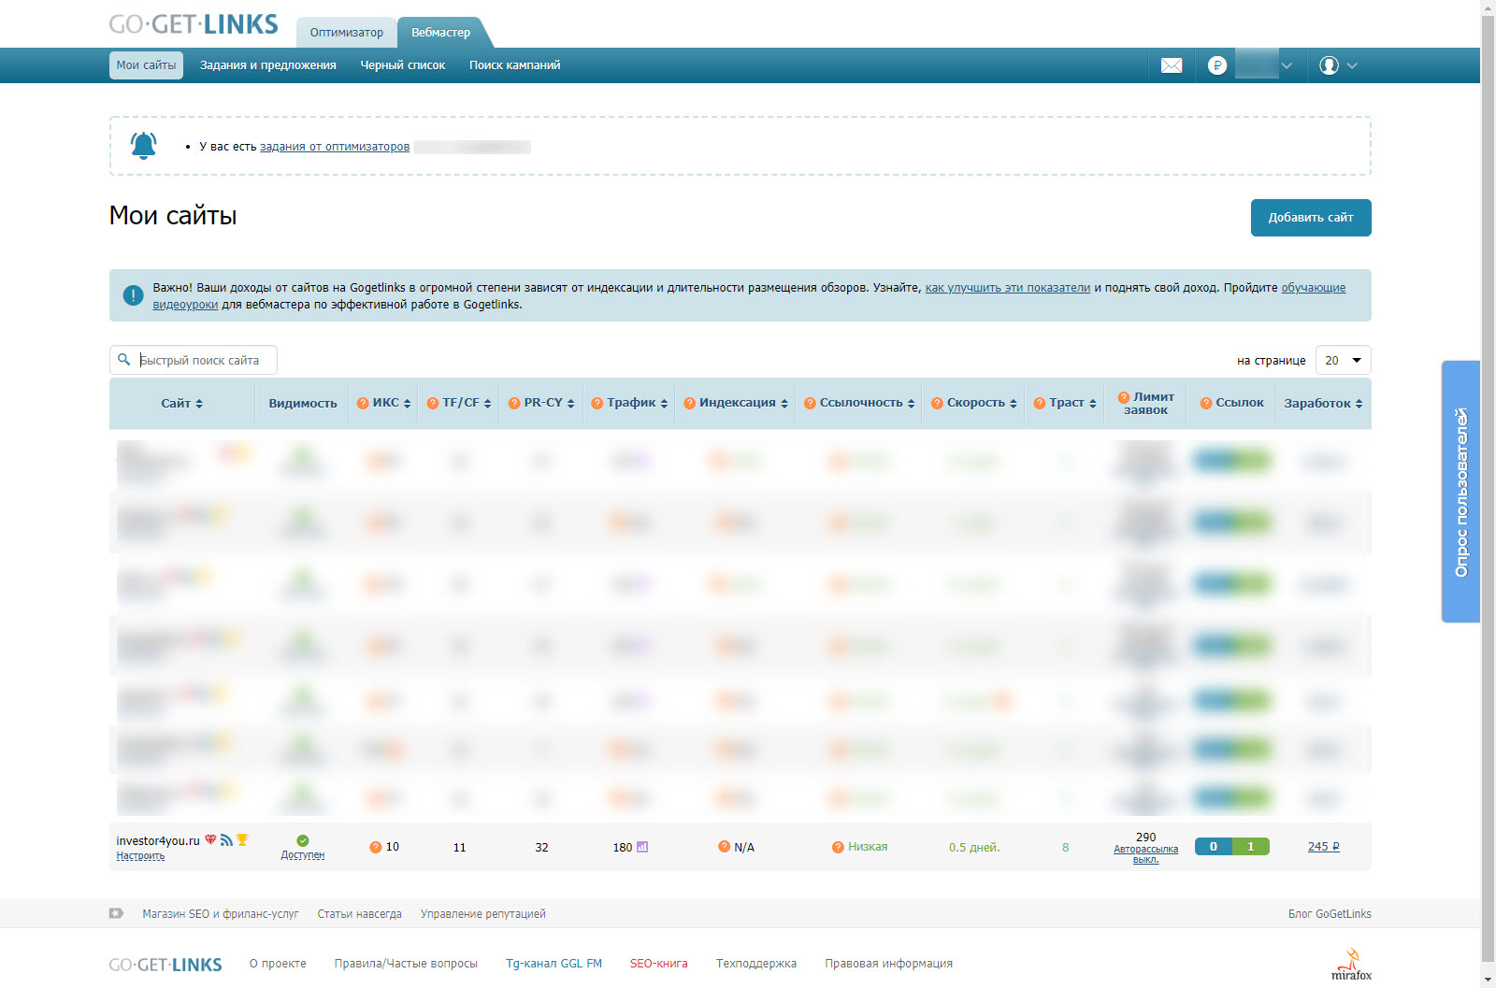The height and width of the screenshot is (988, 1496).
Task: Open the per-page count dropdown showing 20
Action: [1344, 360]
